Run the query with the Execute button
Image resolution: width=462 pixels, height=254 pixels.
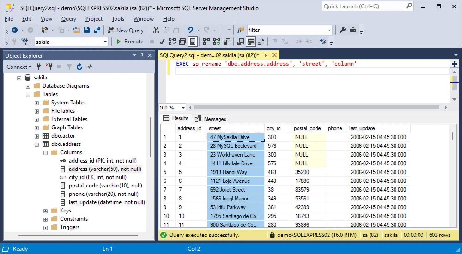130,42
